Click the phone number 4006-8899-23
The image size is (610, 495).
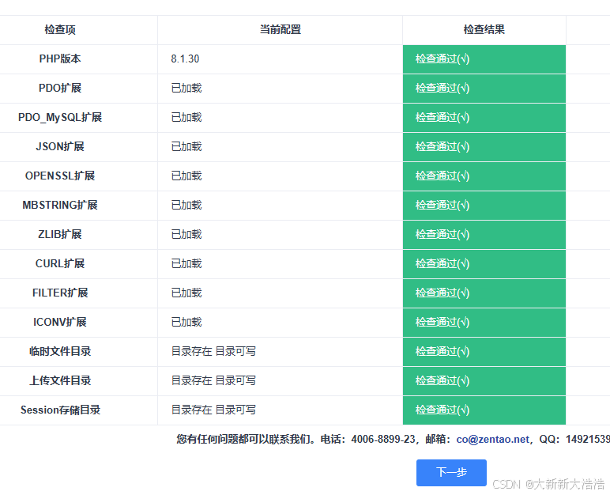tap(383, 440)
